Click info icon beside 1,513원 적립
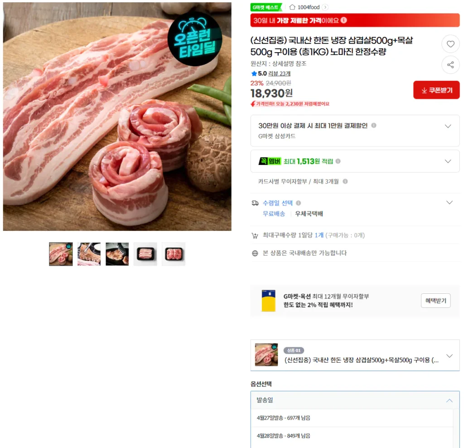Screen dimensions: 464x448 pyautogui.click(x=338, y=161)
